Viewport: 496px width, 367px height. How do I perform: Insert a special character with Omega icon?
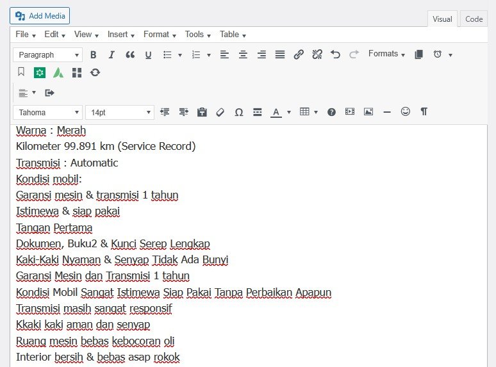[239, 112]
